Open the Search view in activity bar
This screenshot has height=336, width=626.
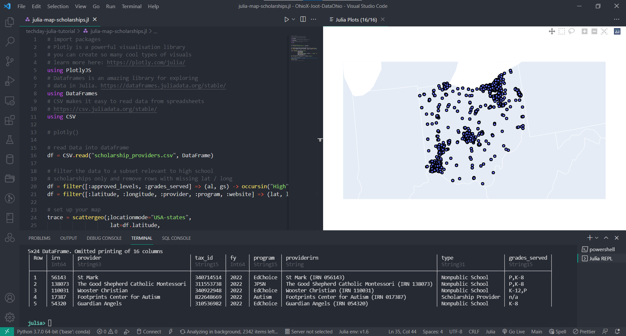[x=10, y=41]
